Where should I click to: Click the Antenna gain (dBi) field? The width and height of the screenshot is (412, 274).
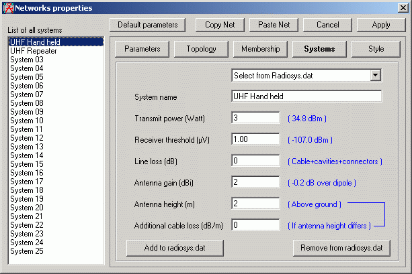click(255, 183)
